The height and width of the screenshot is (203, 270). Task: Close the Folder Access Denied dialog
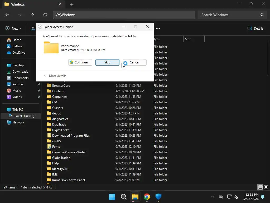click(x=148, y=27)
